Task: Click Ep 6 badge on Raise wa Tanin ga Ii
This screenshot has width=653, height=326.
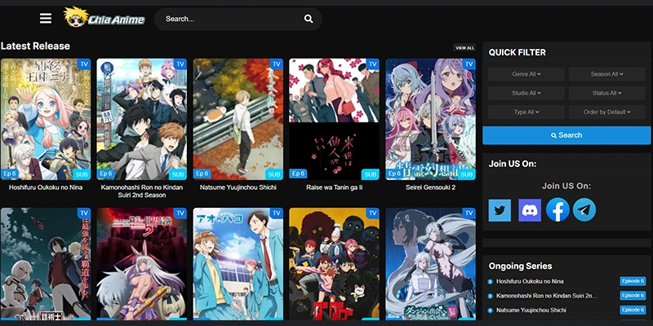Action: (298, 174)
